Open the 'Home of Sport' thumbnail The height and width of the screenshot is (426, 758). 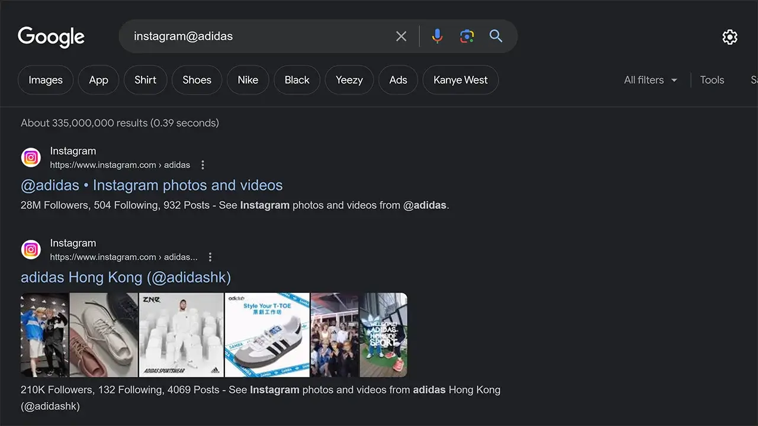[384, 335]
